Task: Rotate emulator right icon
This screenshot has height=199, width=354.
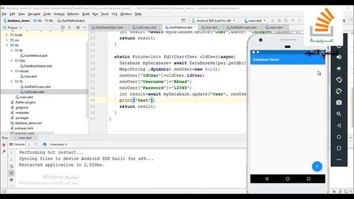Action: (x=339, y=91)
